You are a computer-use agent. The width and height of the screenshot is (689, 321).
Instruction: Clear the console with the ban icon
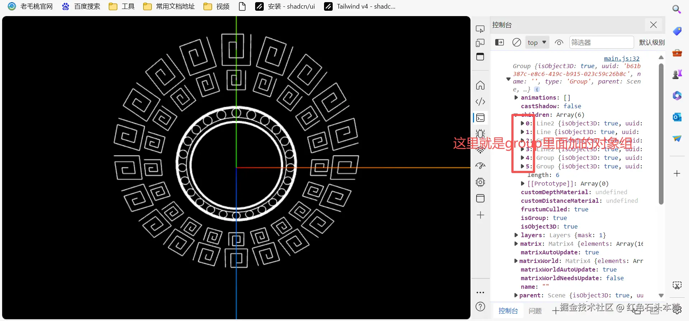[516, 42]
